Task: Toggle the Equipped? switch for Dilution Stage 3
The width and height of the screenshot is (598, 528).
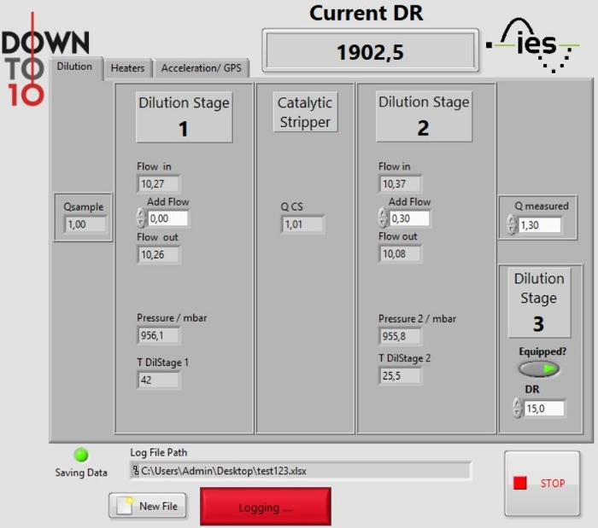Action: (x=538, y=368)
